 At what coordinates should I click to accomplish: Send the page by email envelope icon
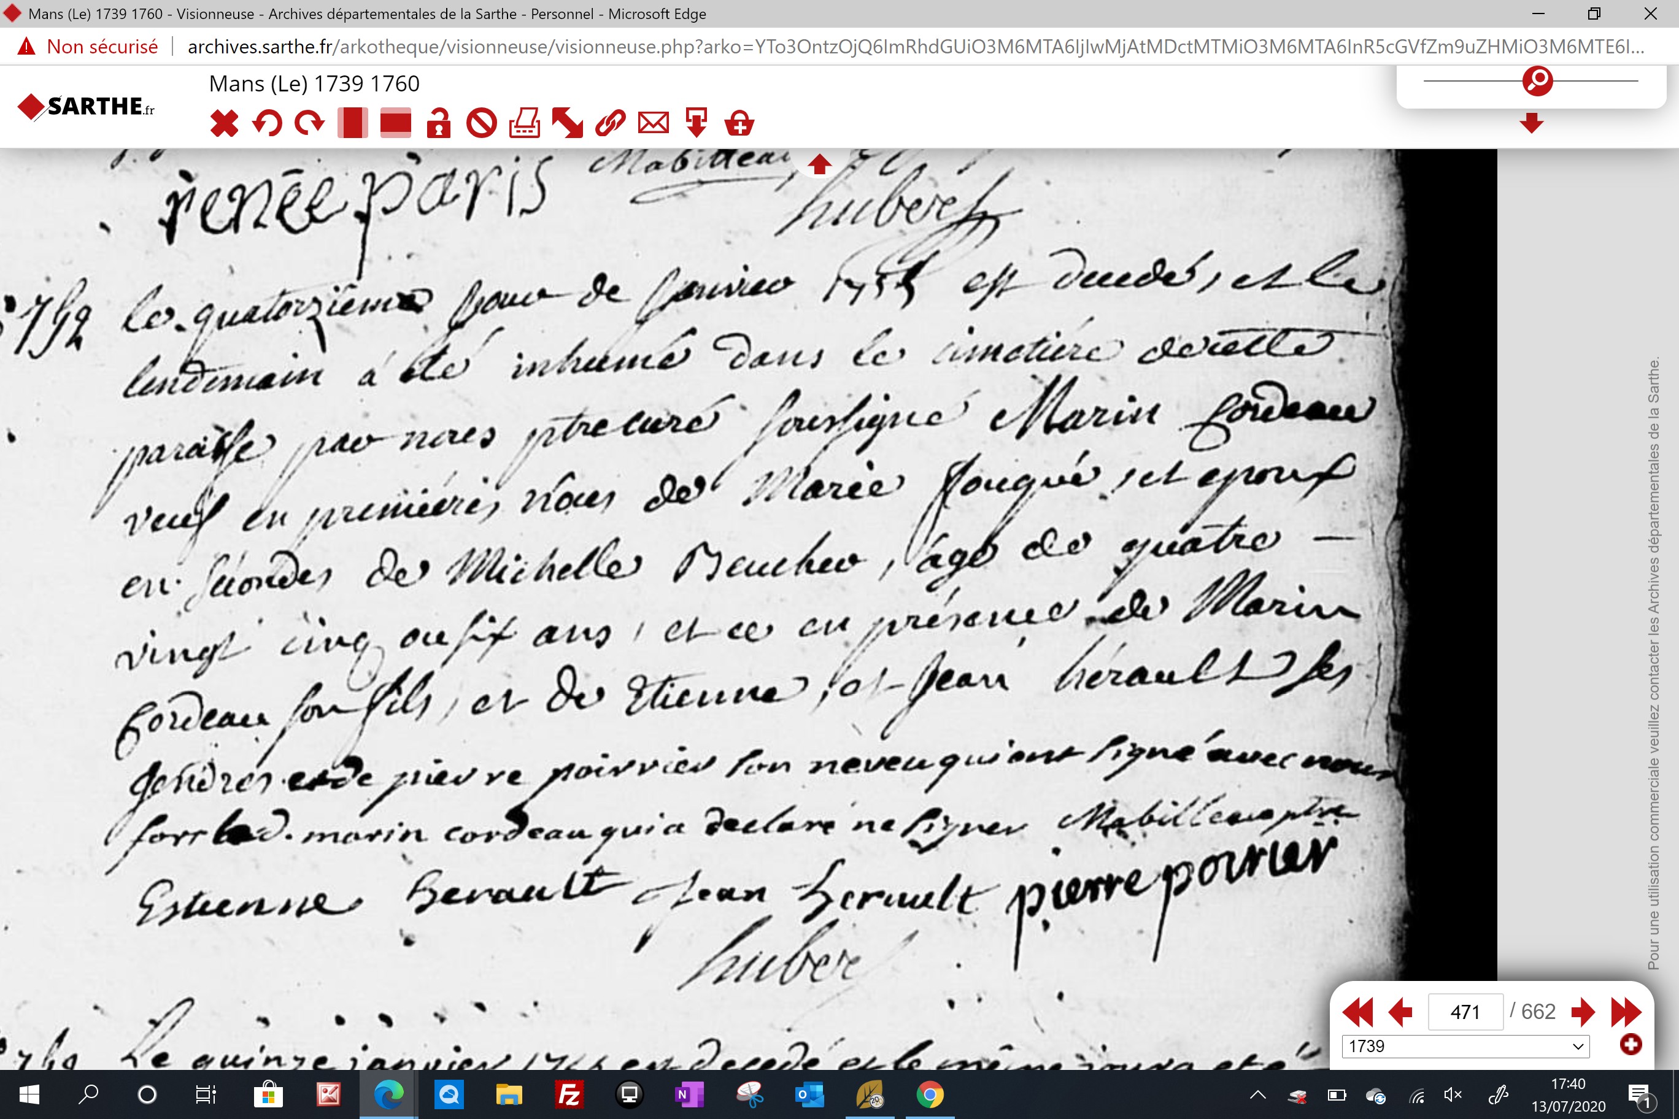[653, 123]
